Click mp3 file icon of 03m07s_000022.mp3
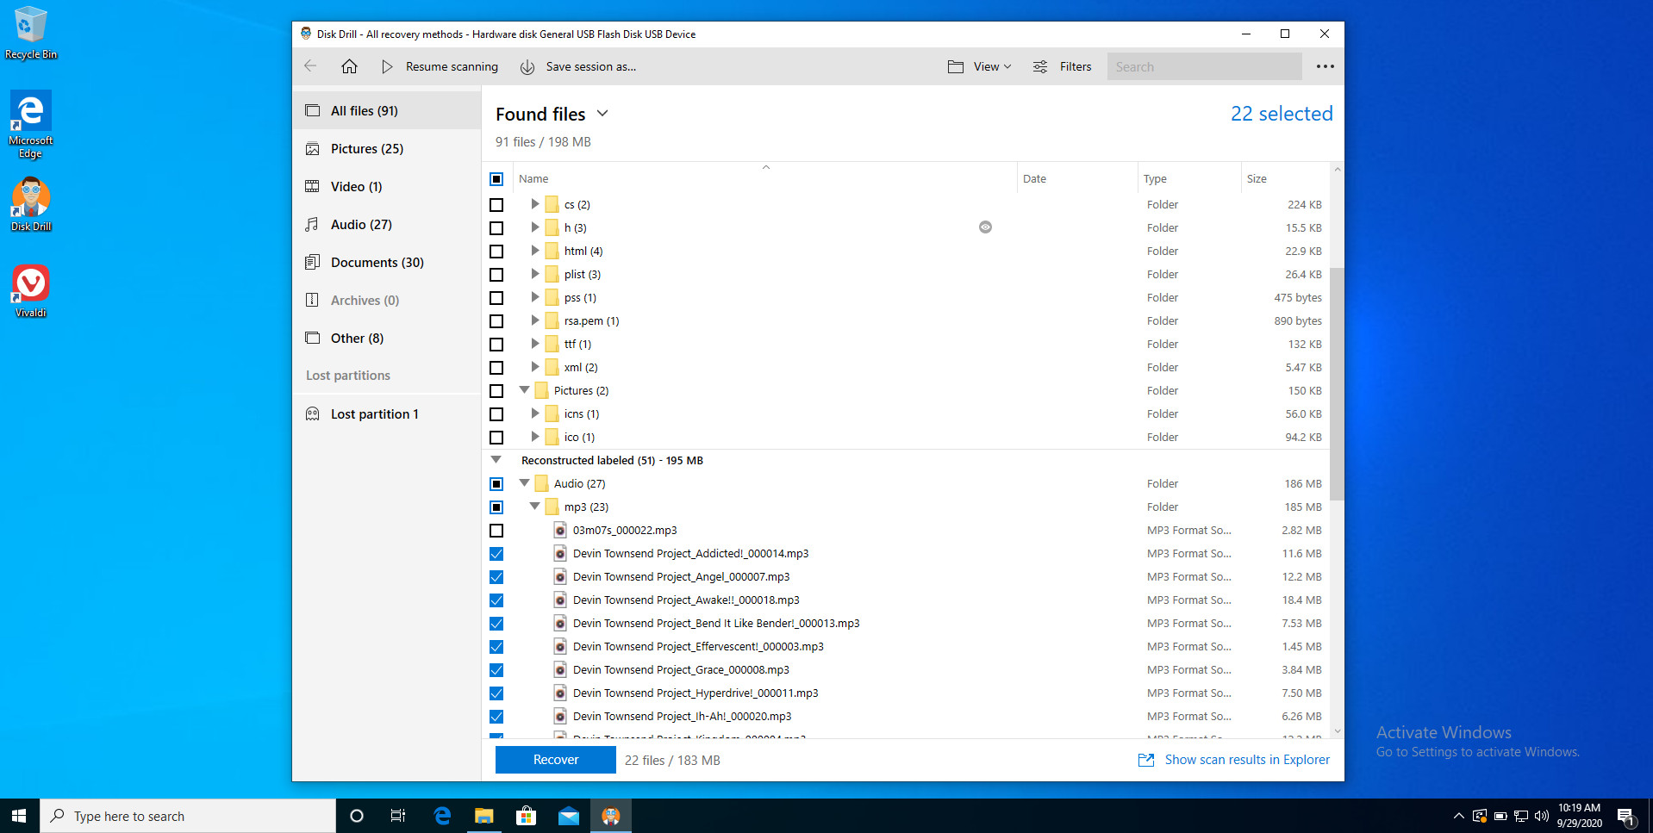The image size is (1653, 833). (x=560, y=531)
